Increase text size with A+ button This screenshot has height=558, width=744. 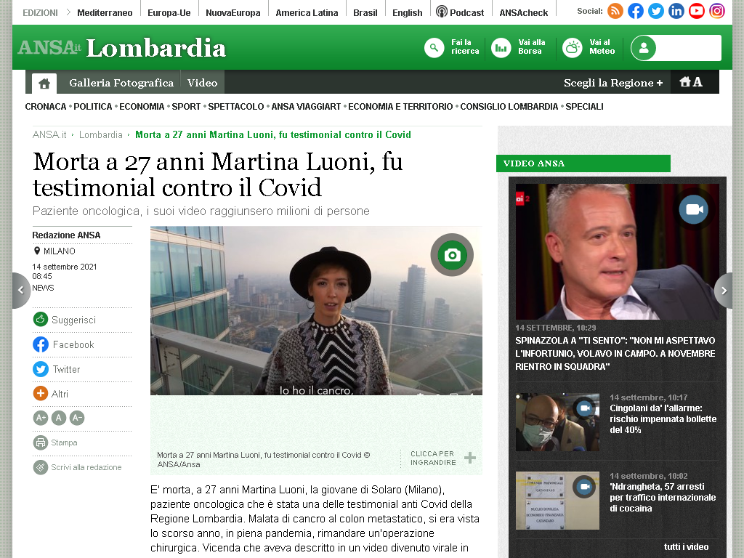41,418
